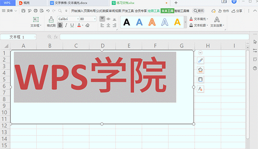Click the 分享 share button

pos(237,11)
